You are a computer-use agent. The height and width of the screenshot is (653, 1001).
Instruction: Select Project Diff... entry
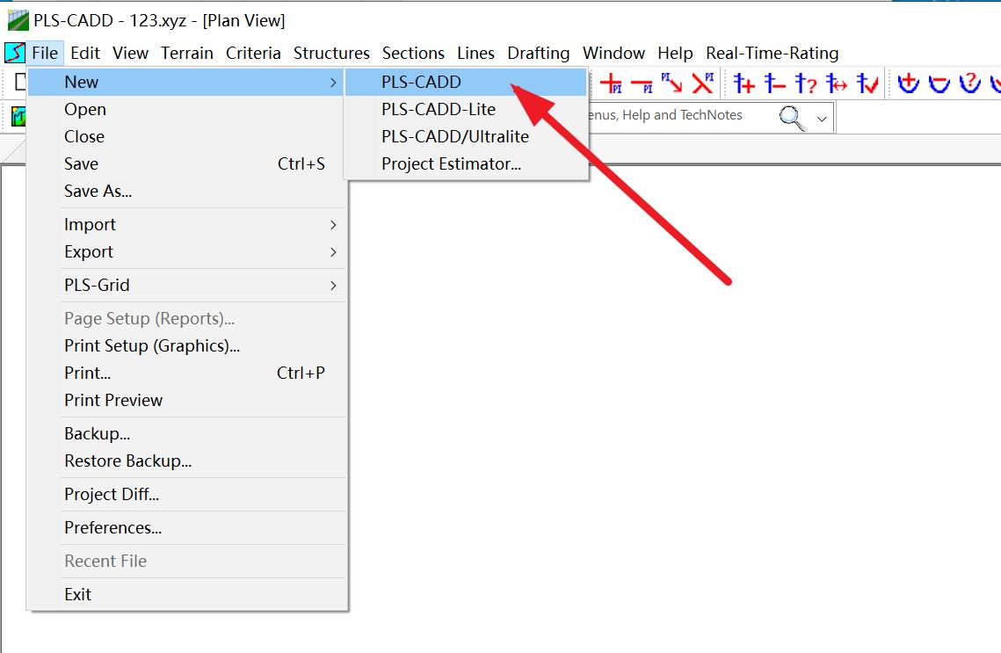186,495
